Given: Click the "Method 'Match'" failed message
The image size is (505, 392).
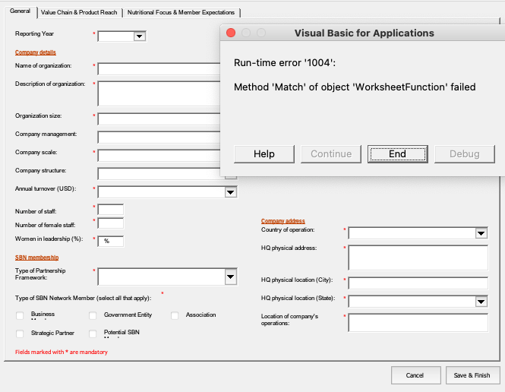Looking at the screenshot, I should pos(355,87).
